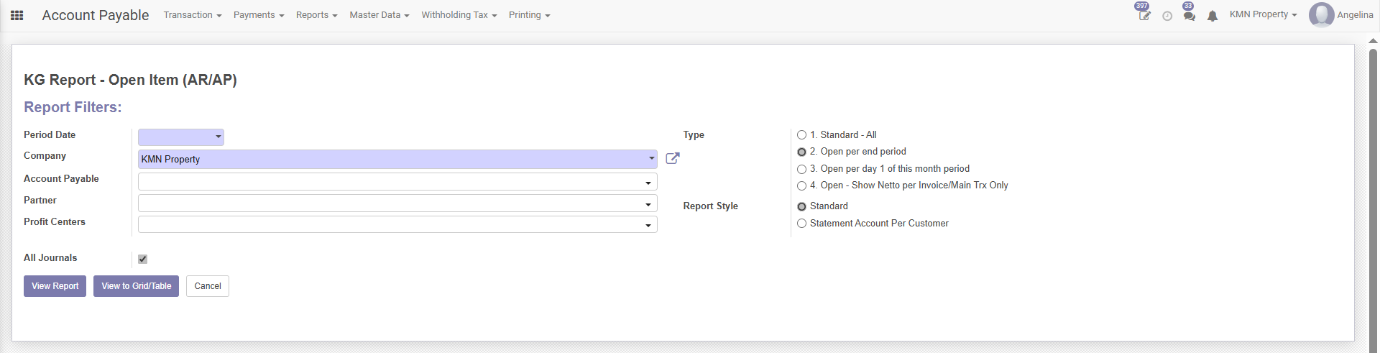Click the notification bell icon
Image resolution: width=1380 pixels, height=353 pixels.
pos(1213,16)
